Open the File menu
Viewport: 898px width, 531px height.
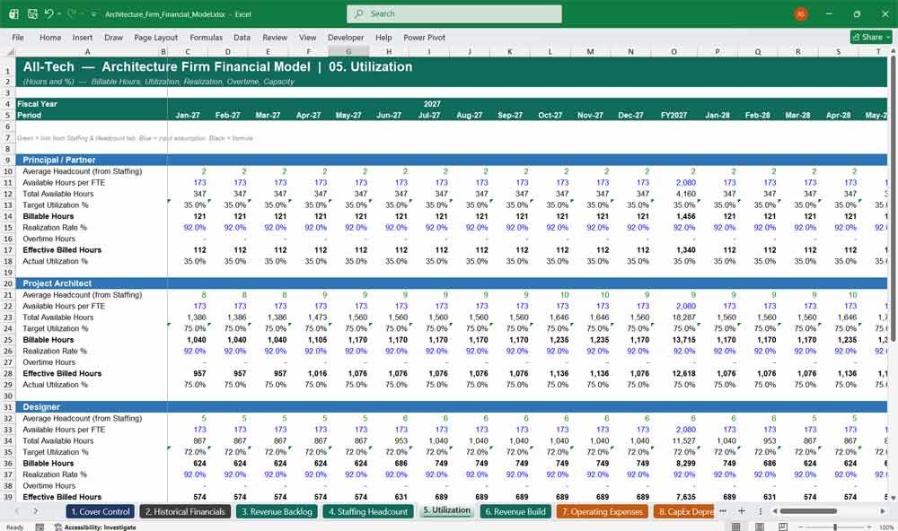[x=18, y=37]
